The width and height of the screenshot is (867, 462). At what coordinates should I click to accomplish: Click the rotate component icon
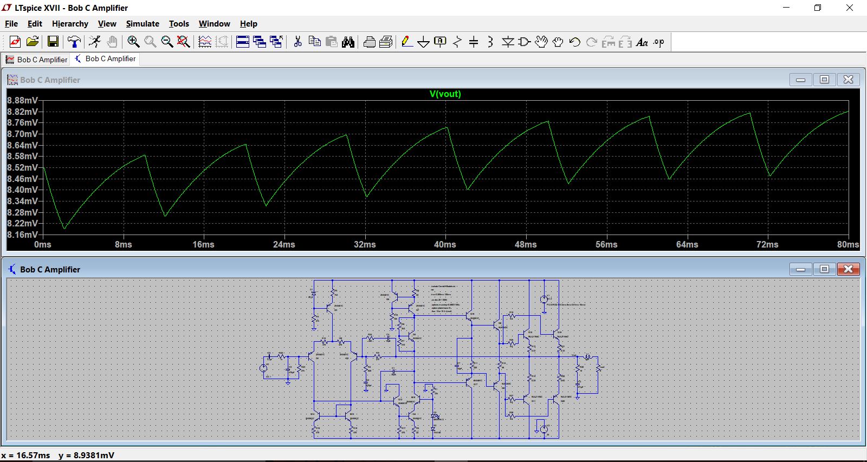[609, 42]
